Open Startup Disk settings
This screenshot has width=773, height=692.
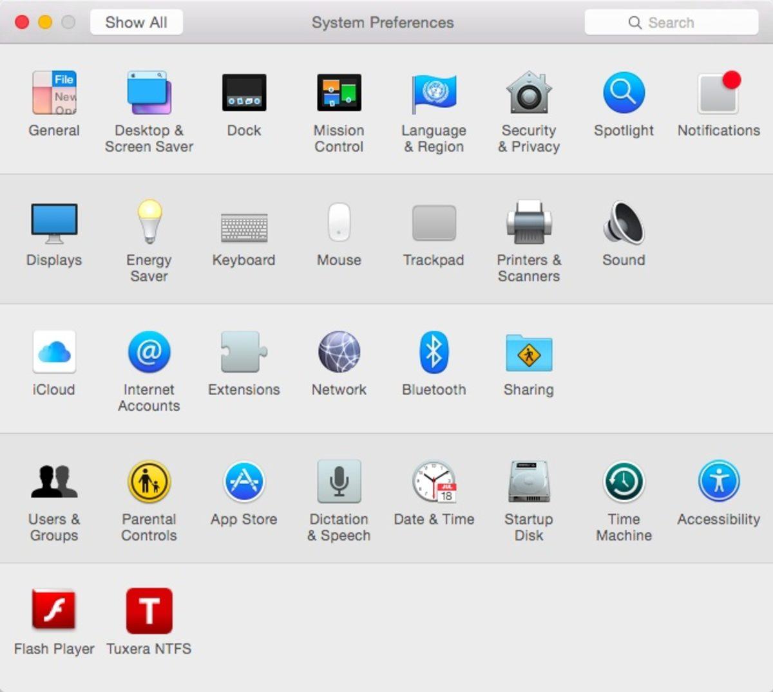click(x=529, y=481)
